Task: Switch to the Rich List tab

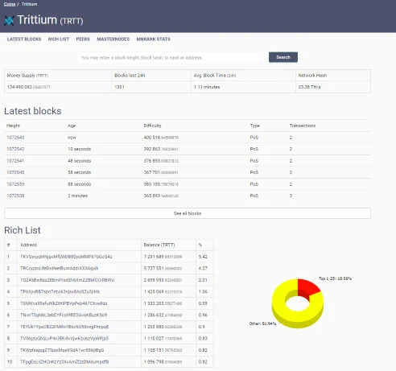Action: coord(59,39)
